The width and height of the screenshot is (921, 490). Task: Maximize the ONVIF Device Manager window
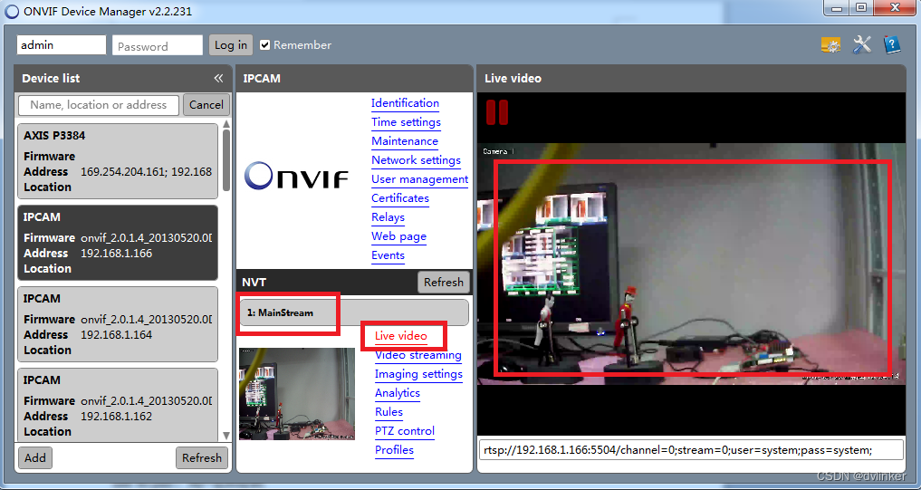pos(861,8)
